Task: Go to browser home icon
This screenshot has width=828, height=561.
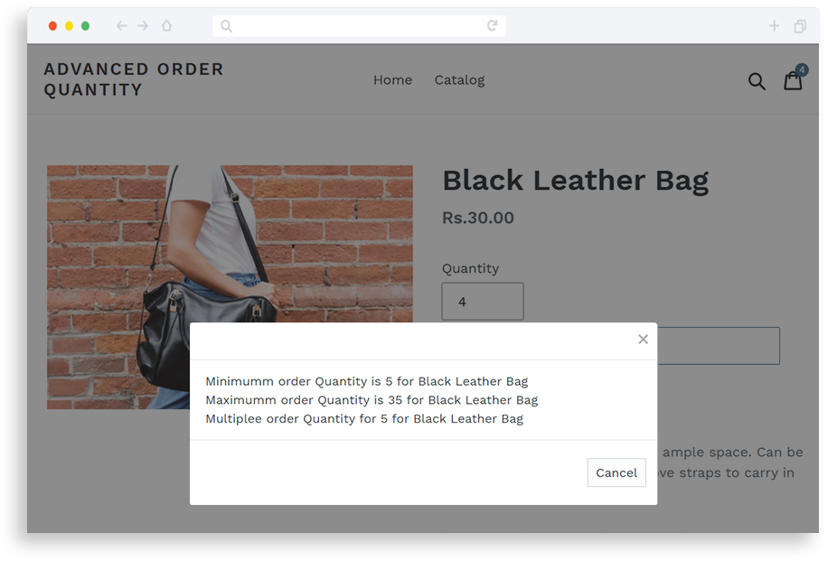Action: coord(167,26)
